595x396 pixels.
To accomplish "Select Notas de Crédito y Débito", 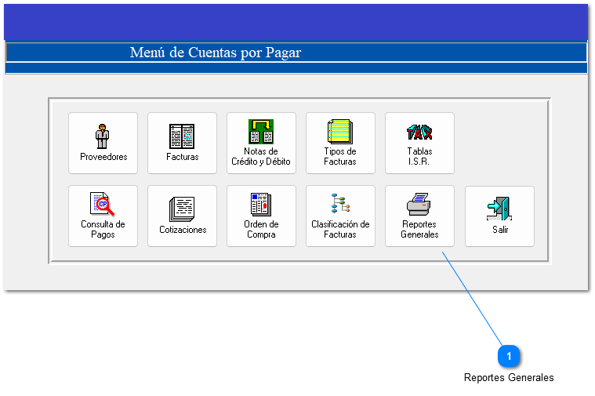I will (261, 144).
